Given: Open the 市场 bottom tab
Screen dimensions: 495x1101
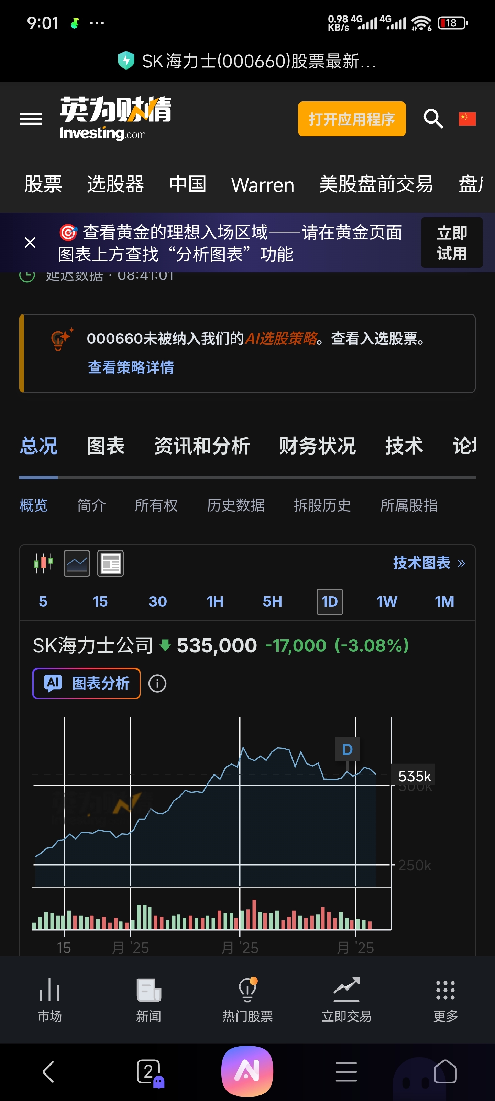Looking at the screenshot, I should click(x=49, y=1000).
